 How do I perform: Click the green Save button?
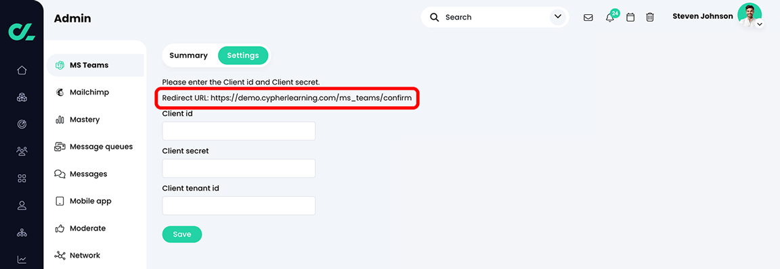coord(182,235)
